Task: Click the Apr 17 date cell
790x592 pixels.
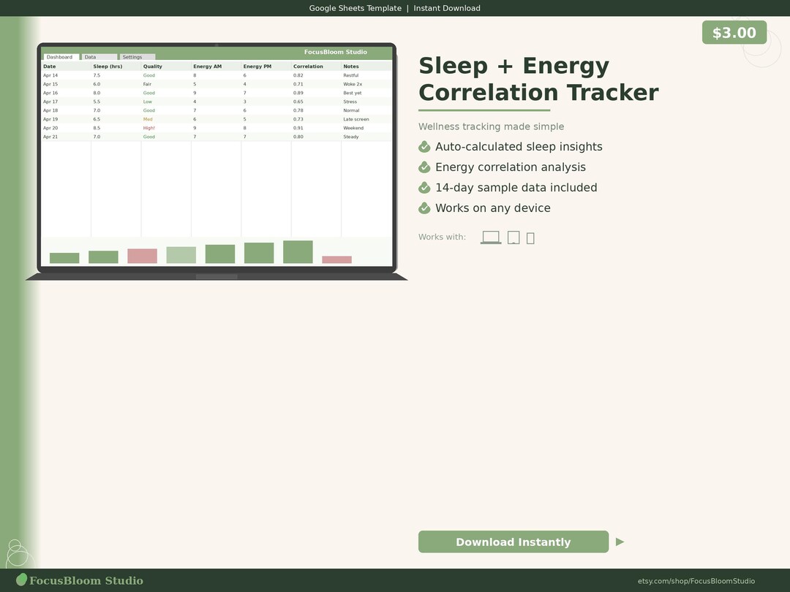Action: coord(50,102)
